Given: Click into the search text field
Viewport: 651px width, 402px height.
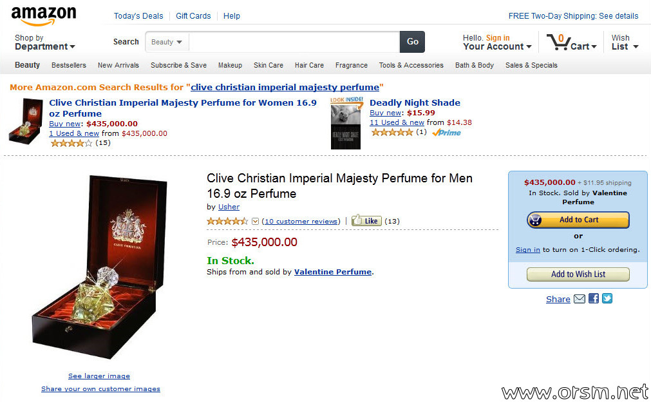Looking at the screenshot, I should [294, 42].
